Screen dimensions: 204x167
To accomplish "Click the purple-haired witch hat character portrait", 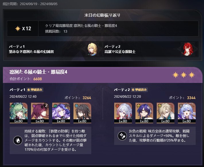I will point(61,113).
